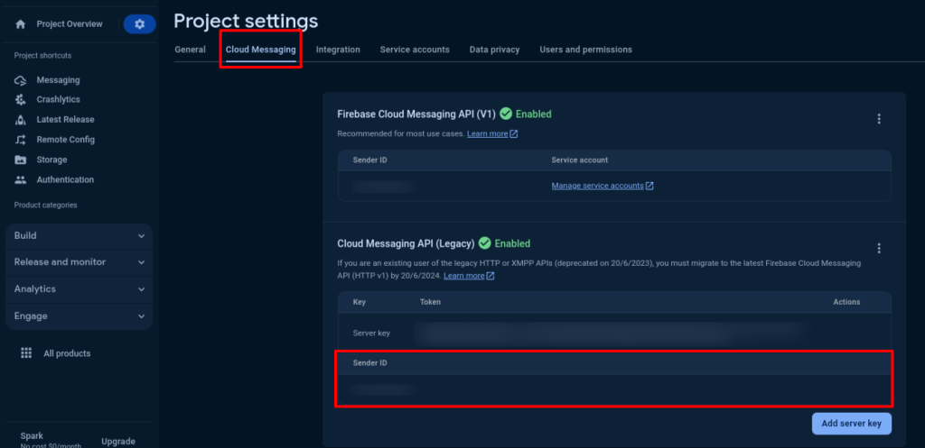Expand the Release and monitor category
925x448 pixels.
click(x=79, y=262)
